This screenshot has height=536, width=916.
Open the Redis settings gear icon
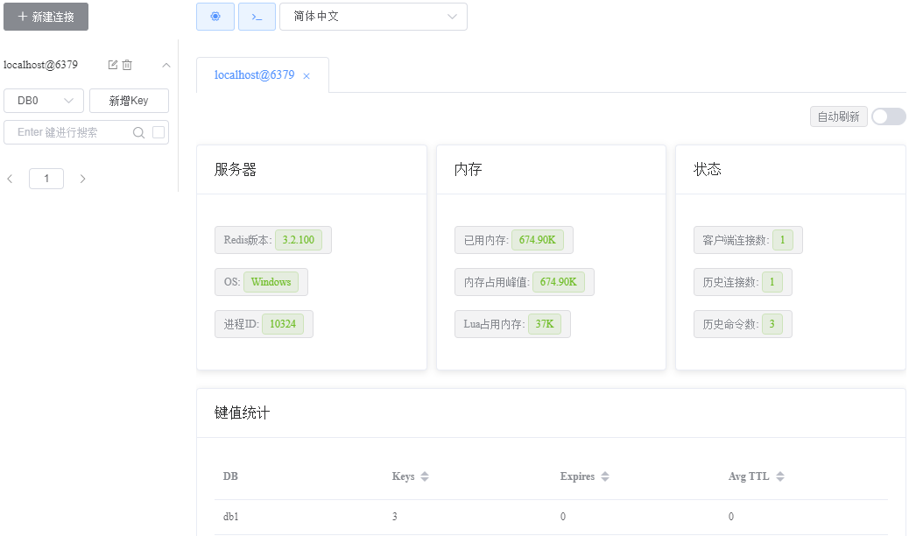pos(215,17)
